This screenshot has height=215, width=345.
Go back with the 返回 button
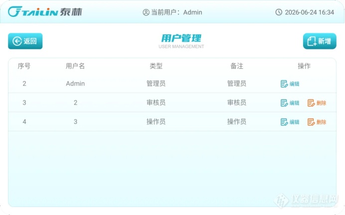tap(25, 41)
